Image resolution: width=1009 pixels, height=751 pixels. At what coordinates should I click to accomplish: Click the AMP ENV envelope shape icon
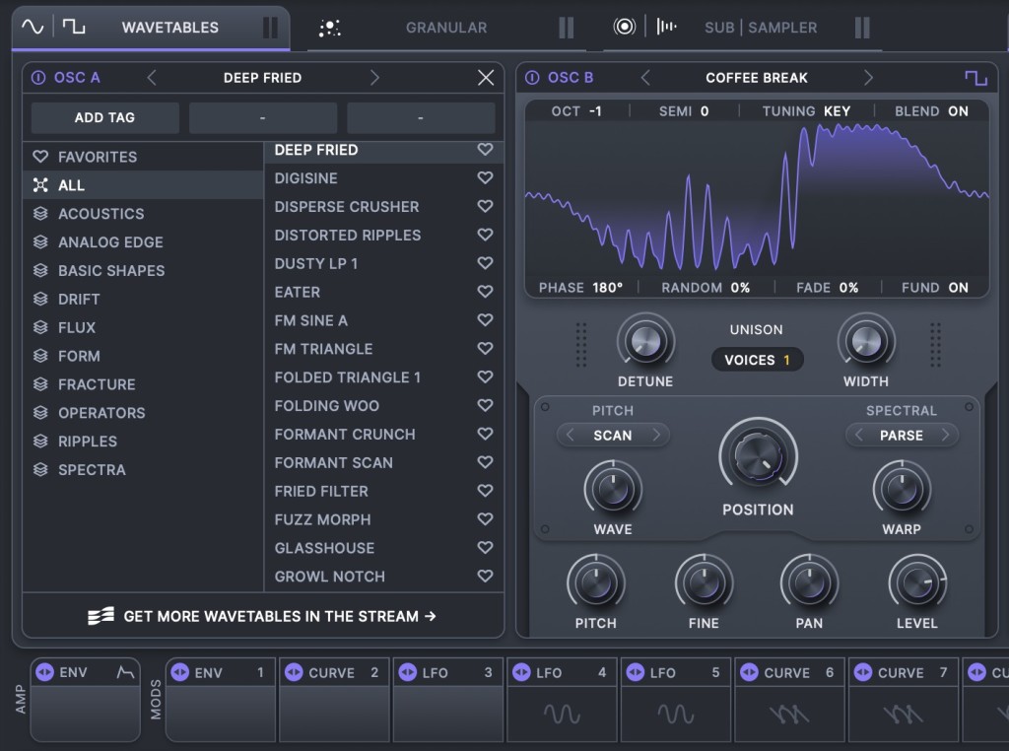click(x=125, y=673)
